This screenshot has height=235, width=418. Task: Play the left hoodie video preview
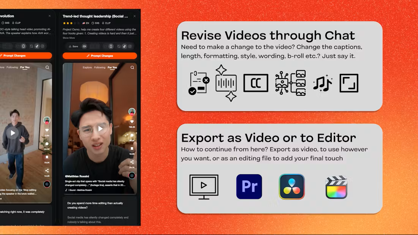(x=13, y=133)
